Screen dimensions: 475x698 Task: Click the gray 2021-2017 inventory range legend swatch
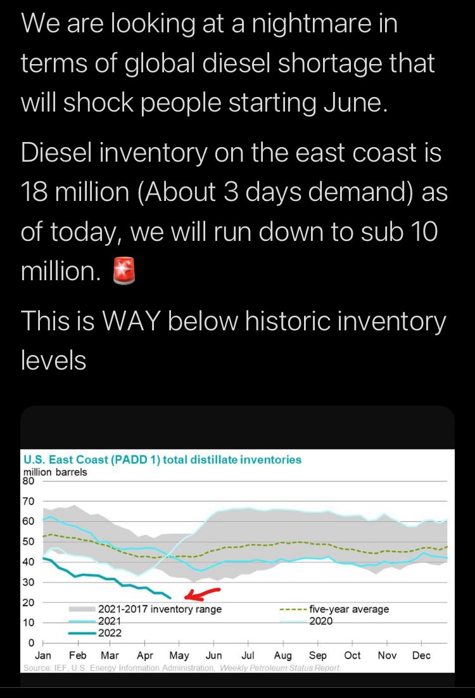(83, 609)
